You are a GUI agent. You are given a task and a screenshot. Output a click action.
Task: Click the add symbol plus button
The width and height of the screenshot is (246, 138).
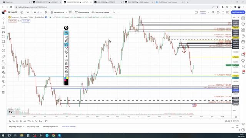22,12
